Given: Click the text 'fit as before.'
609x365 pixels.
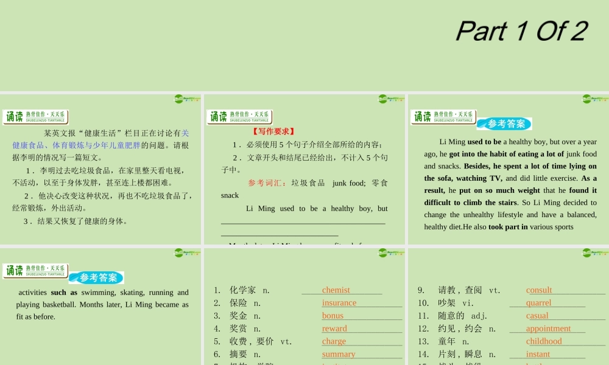Looking at the screenshot, I should tap(36, 316).
